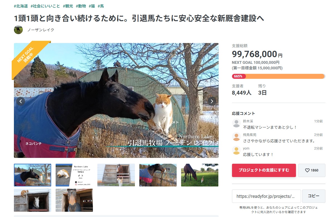Select the #北海道 hashtag
This screenshot has height=217, width=331.
tap(21, 6)
